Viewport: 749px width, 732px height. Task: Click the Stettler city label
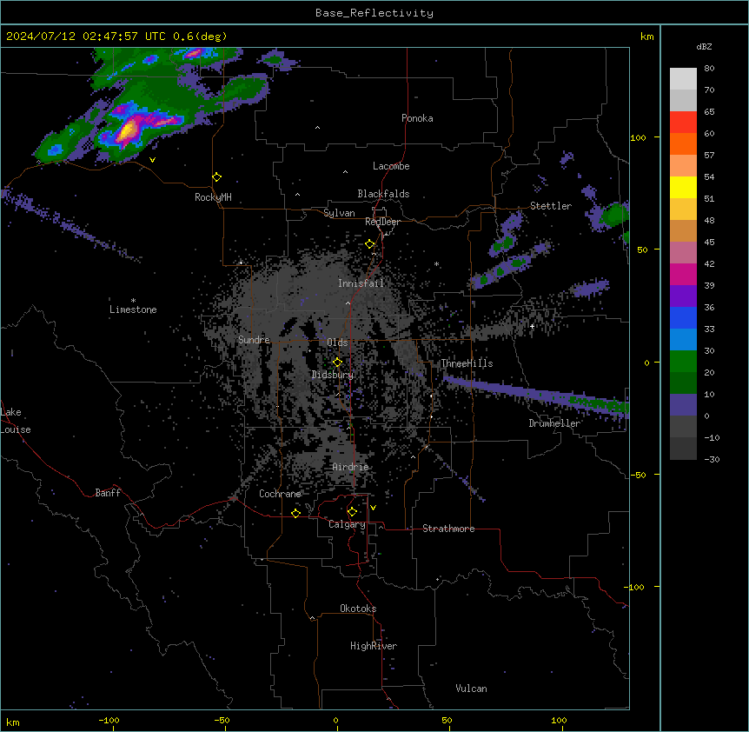click(551, 206)
